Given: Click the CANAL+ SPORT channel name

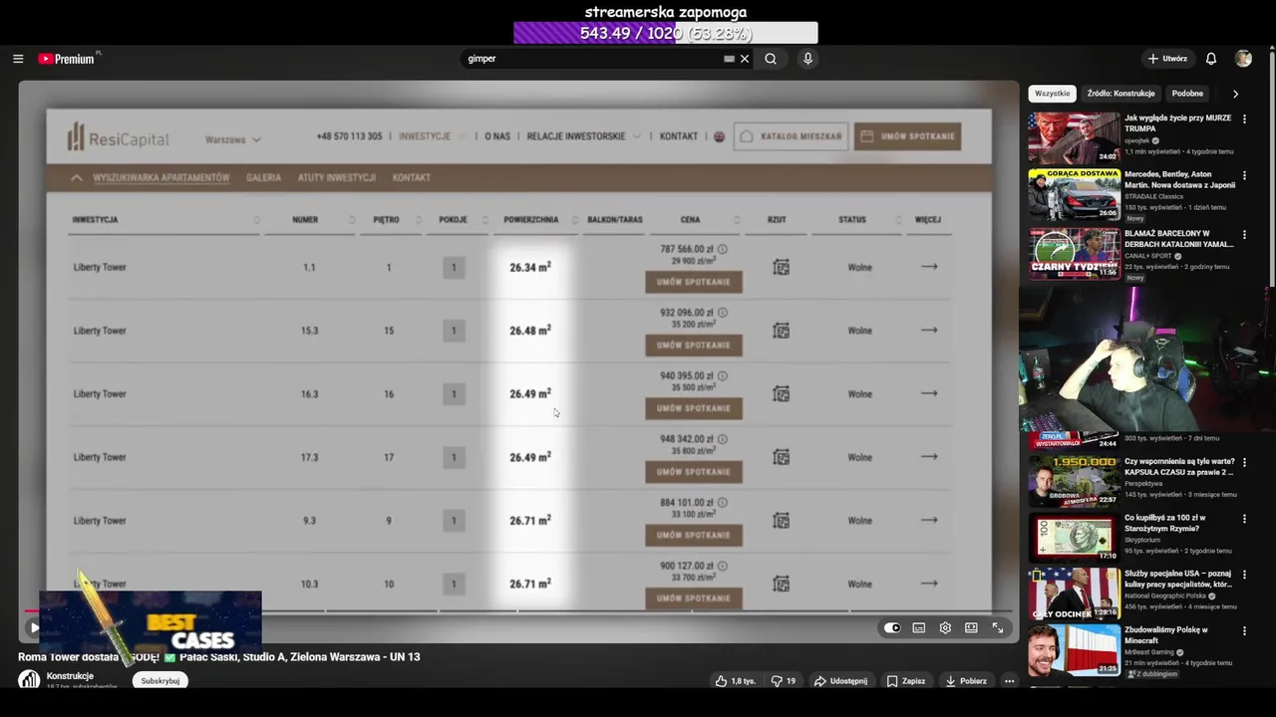Looking at the screenshot, I should 1148,256.
